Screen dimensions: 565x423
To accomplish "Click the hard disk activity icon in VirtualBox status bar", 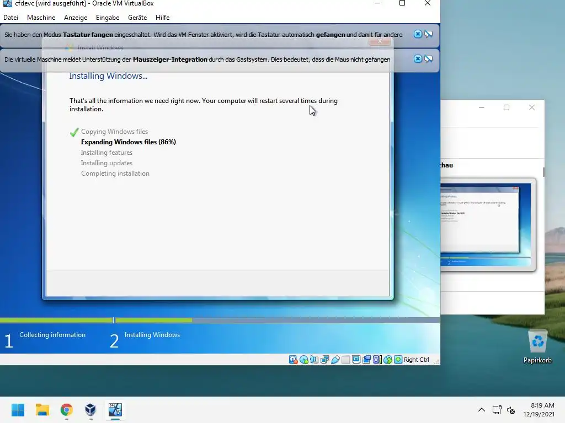I will tap(294, 360).
